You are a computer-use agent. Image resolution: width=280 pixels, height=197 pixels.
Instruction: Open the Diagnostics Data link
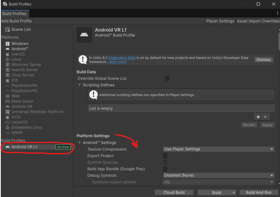coord(122,58)
